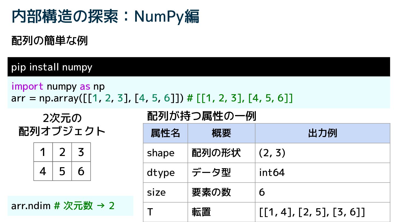394x222 pixels.
Task: Click cell 1 in the array grid diagram
Action: pyautogui.click(x=43, y=152)
